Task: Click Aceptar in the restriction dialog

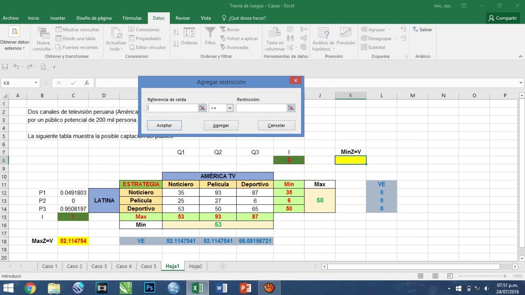Action: coord(164,125)
